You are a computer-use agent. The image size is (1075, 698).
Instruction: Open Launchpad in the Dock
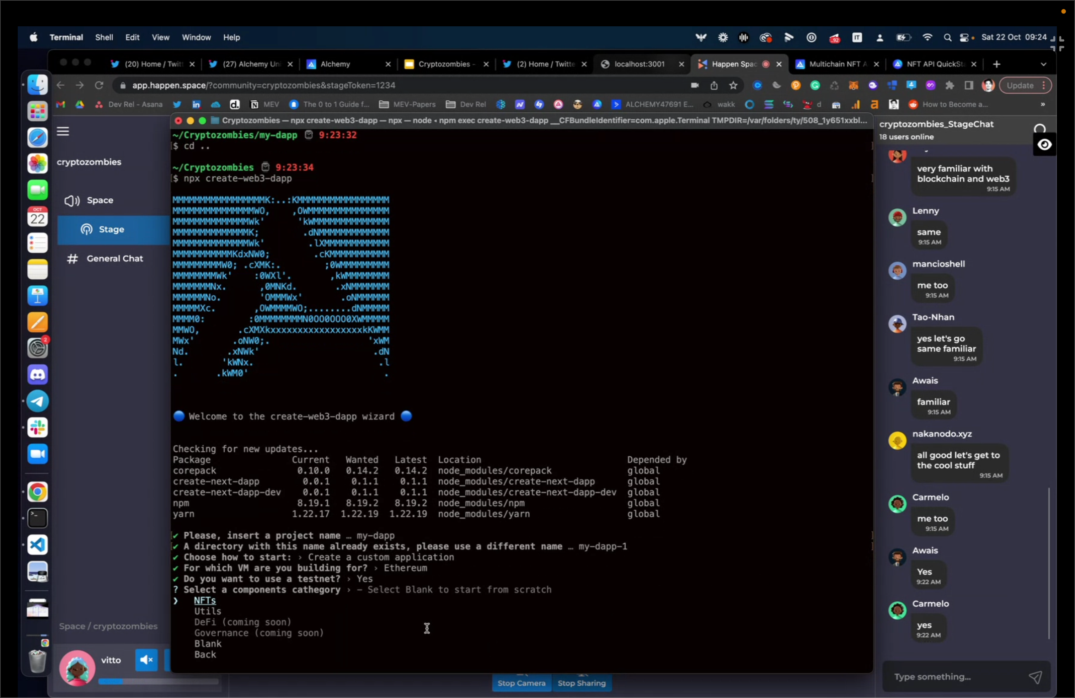click(37, 111)
